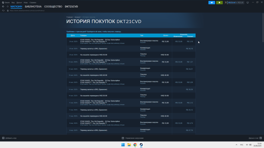Open purchase row with balance R$ 2,12
Viewport: 264px width, 148px height.
tap(131, 103)
